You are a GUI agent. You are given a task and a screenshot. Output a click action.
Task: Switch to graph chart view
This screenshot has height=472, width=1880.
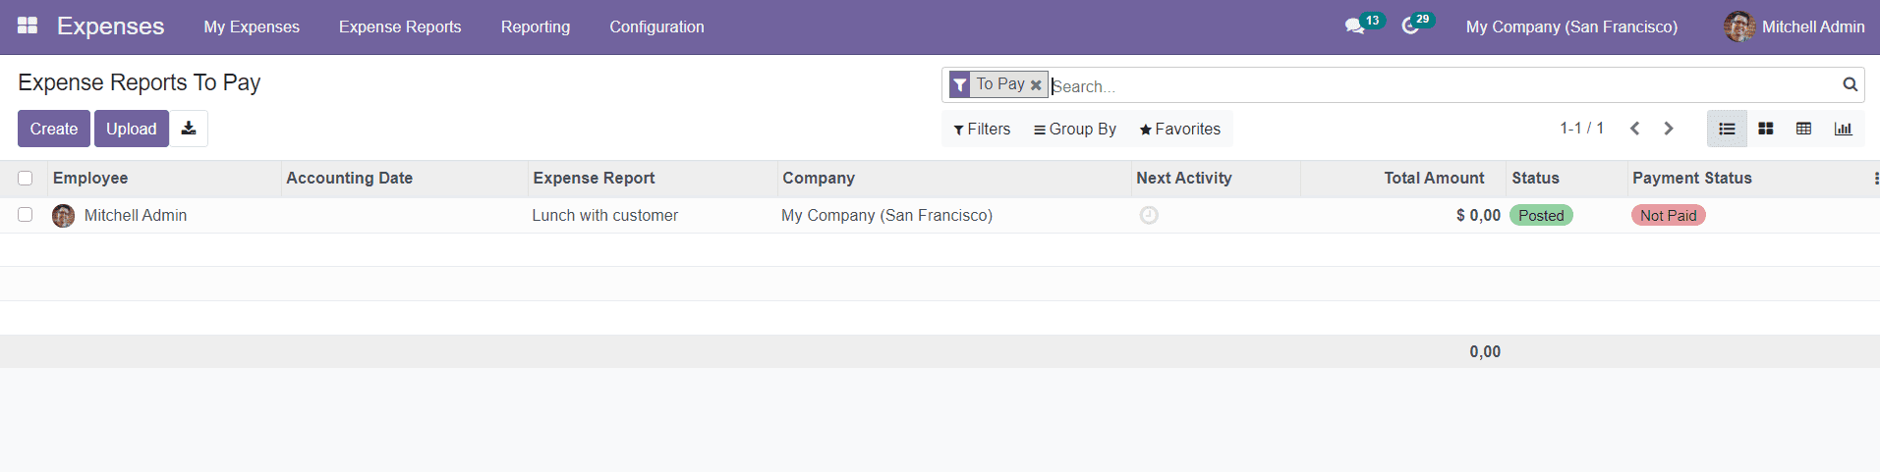pos(1843,129)
